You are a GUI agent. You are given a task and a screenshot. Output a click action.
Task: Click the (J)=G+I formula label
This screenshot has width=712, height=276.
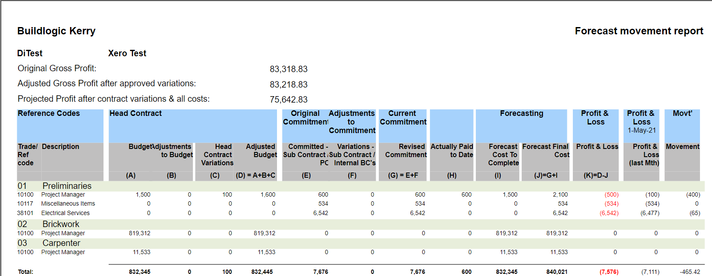[545, 176]
